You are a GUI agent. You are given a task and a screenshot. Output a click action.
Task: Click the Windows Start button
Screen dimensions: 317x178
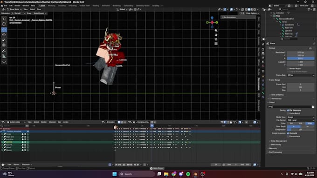point(114,174)
